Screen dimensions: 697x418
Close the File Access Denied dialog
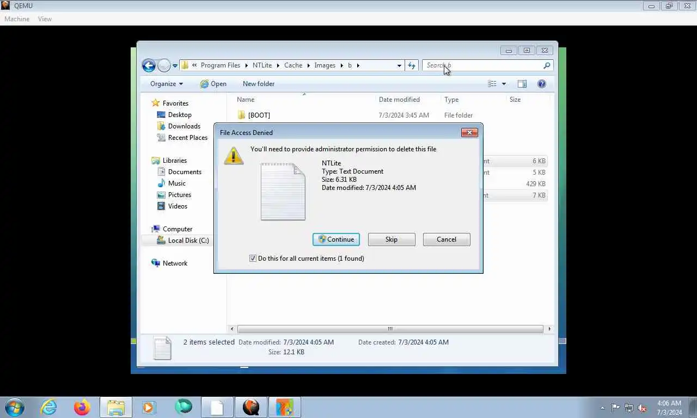click(x=469, y=132)
